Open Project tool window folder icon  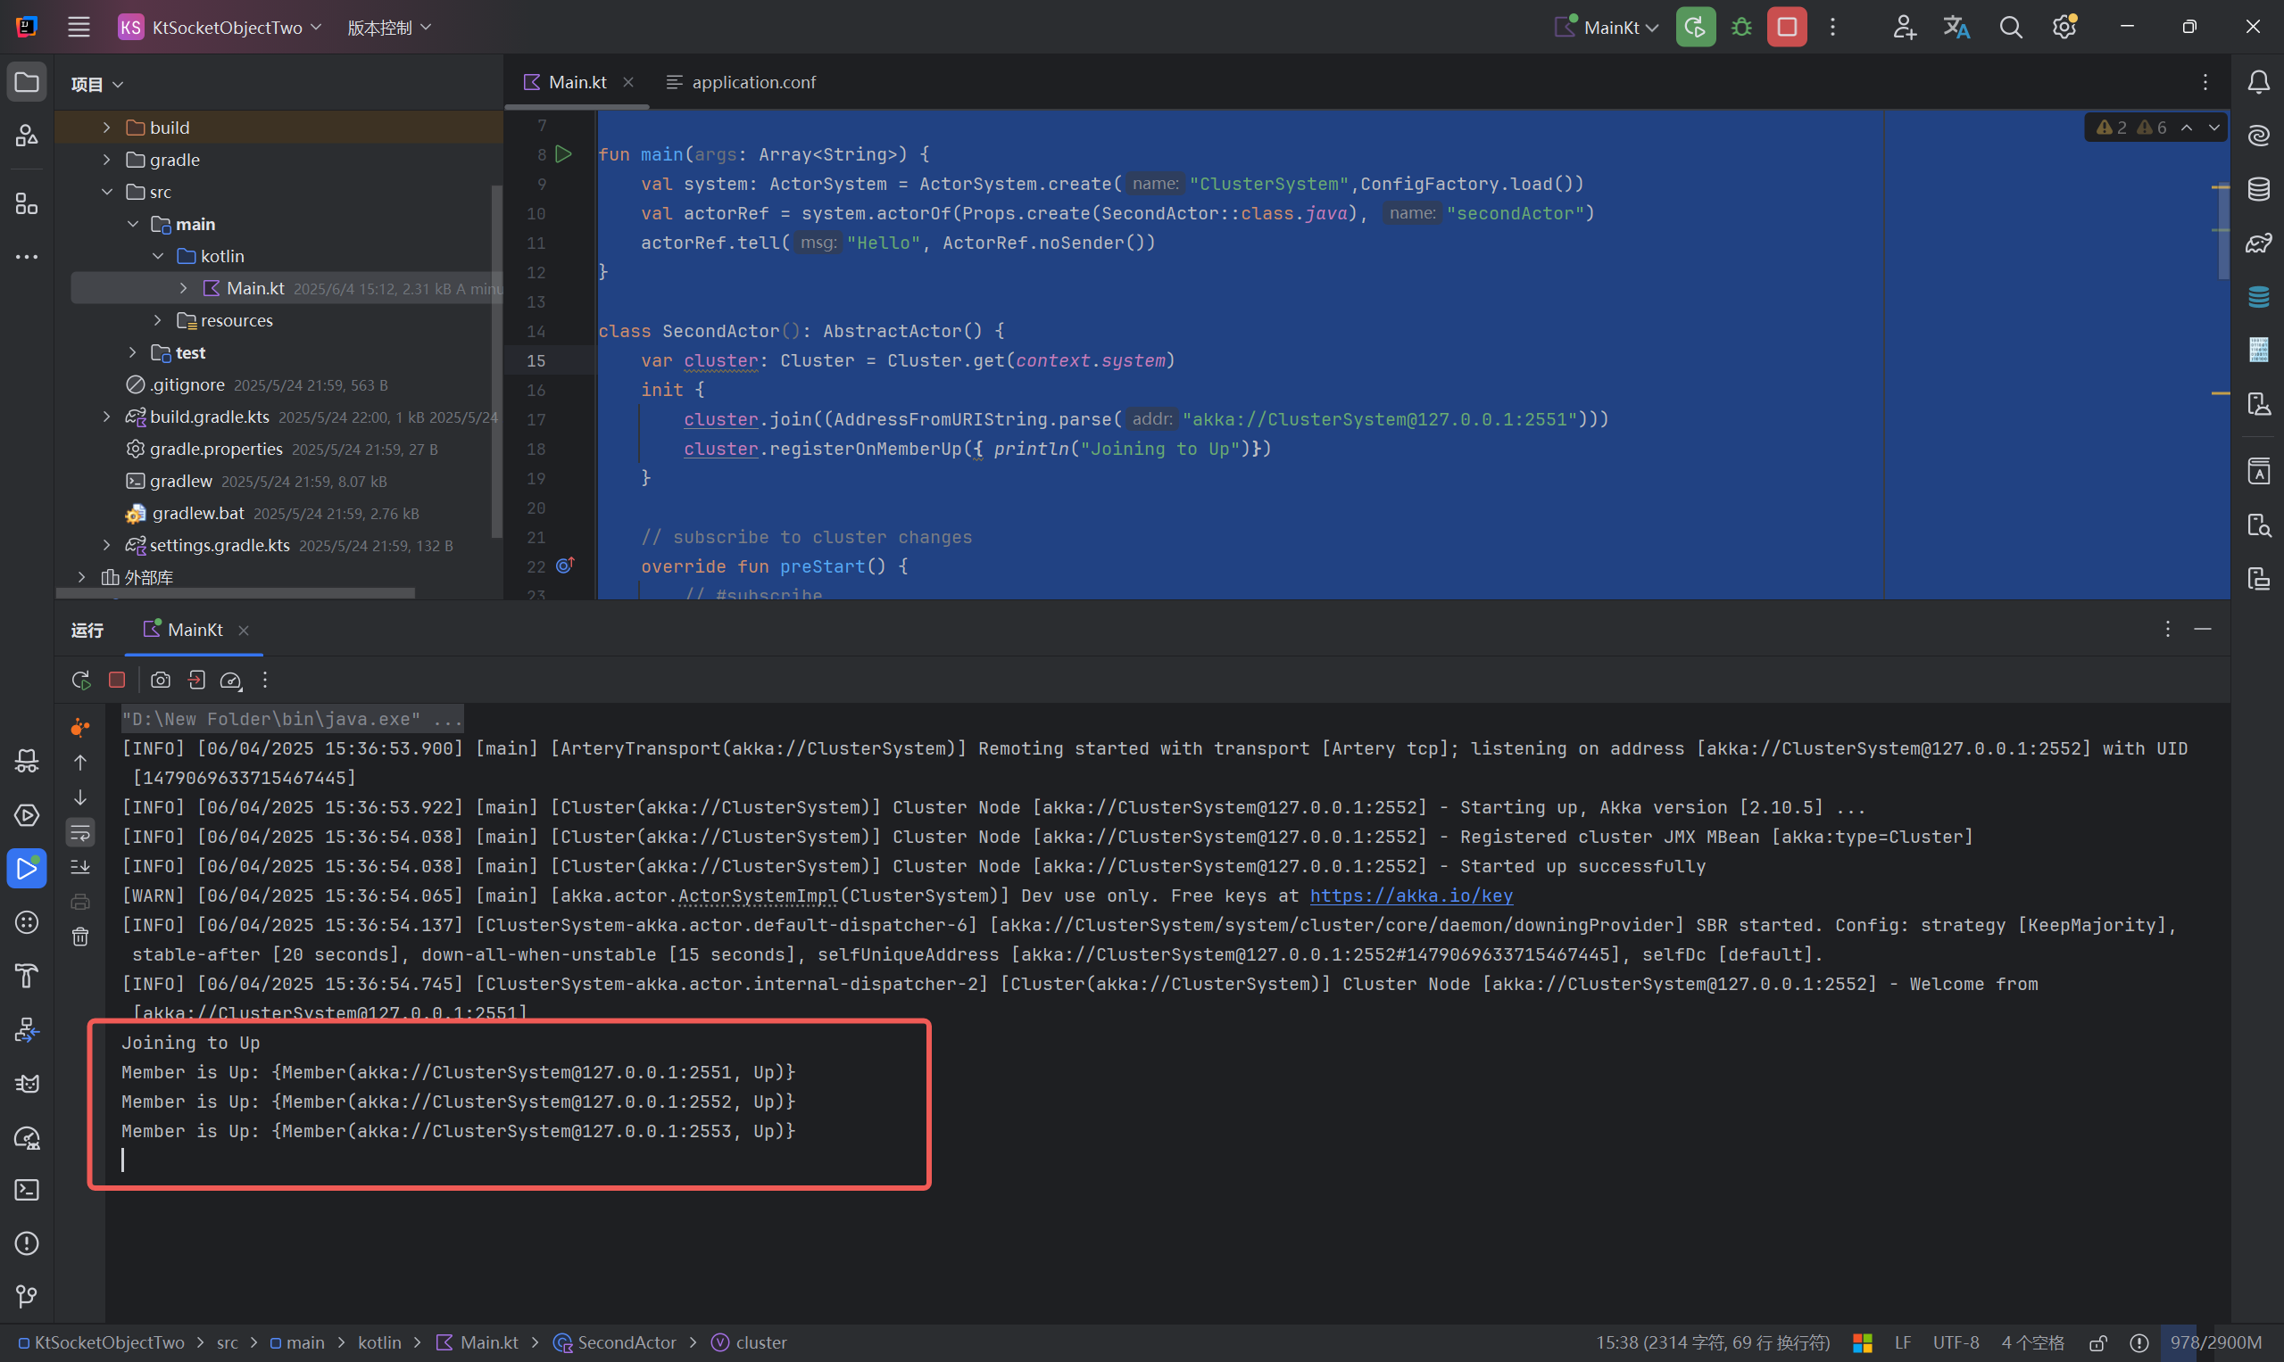tap(27, 83)
